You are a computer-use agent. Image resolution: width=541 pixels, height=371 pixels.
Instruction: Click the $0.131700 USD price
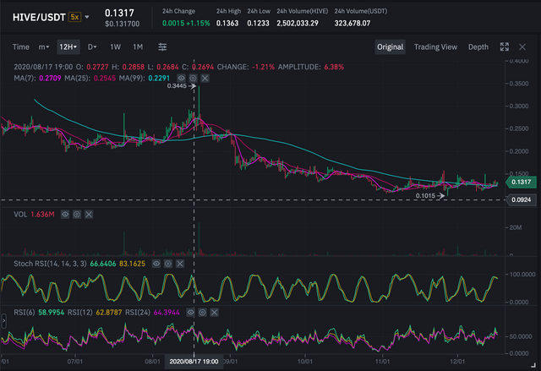tap(122, 24)
